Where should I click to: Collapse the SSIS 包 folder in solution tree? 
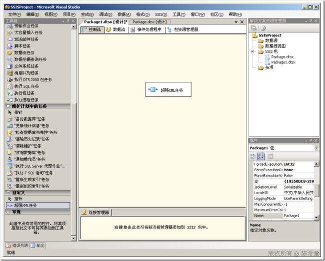point(252,51)
